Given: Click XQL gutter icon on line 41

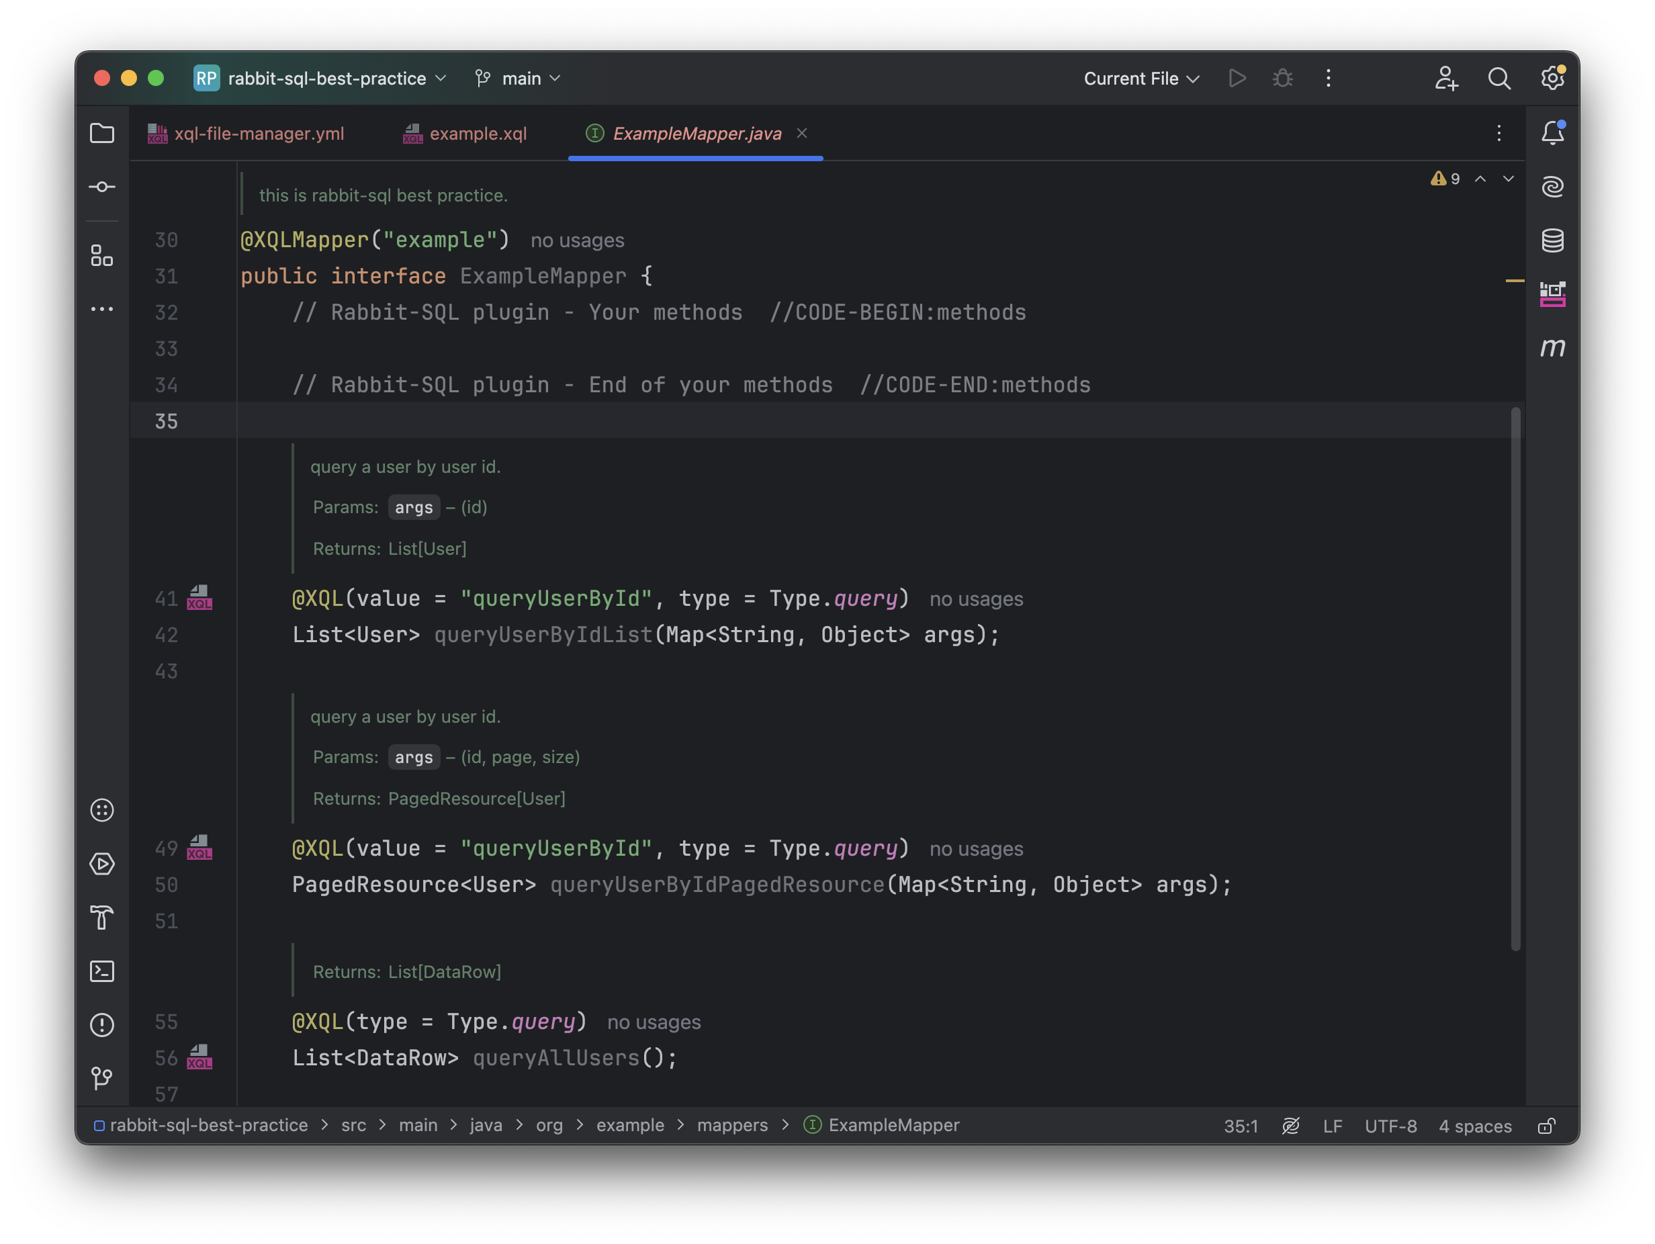Looking at the screenshot, I should click(x=199, y=598).
